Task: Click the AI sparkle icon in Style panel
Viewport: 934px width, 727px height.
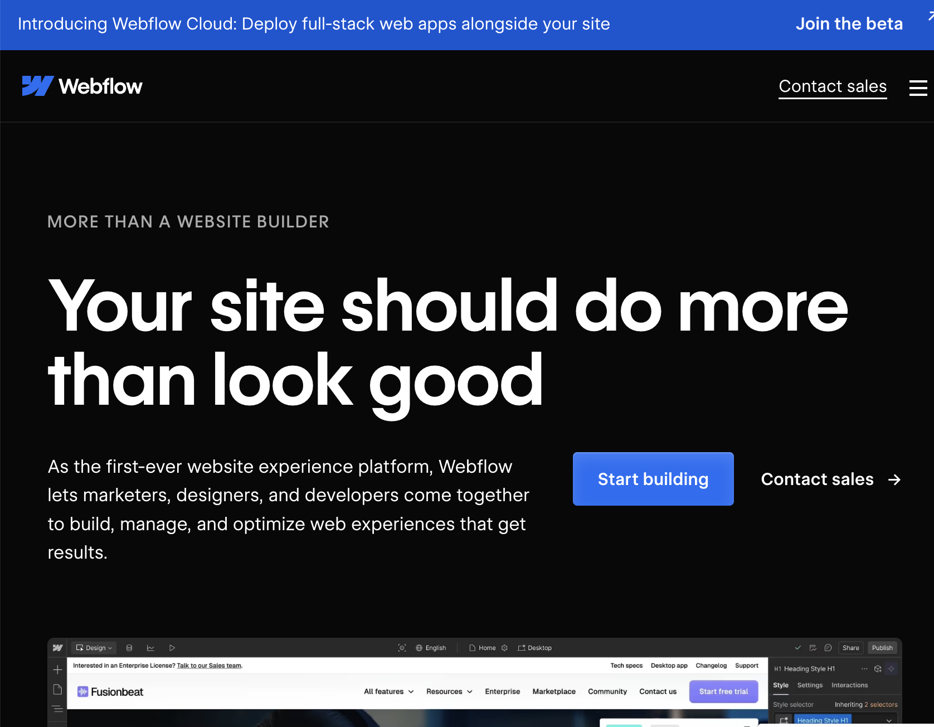Action: (891, 668)
